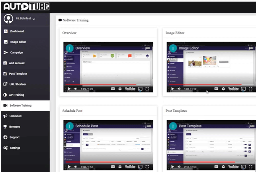256x172 pixels.
Task: Click the Dashboard bar chart icon
Action: [x=6, y=31]
